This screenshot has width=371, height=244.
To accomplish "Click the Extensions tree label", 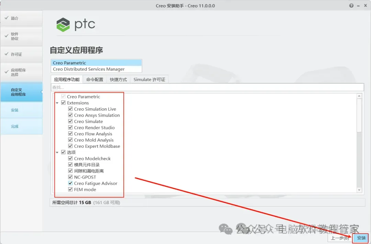I will coord(78,103).
